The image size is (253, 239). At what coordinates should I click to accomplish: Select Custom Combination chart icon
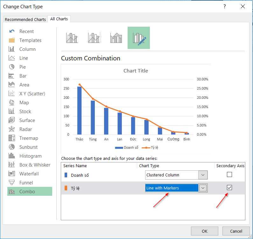(139, 38)
